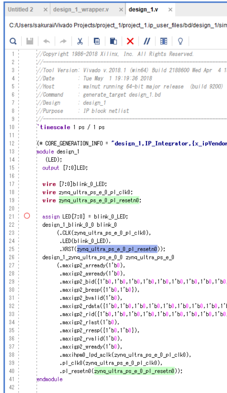
Task: Toggle the red breakpoint circle on line 21
Action: (27, 216)
